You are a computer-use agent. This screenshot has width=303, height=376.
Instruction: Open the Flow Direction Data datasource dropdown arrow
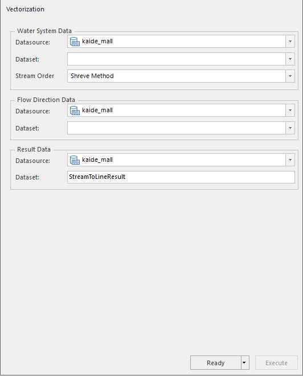pos(290,111)
